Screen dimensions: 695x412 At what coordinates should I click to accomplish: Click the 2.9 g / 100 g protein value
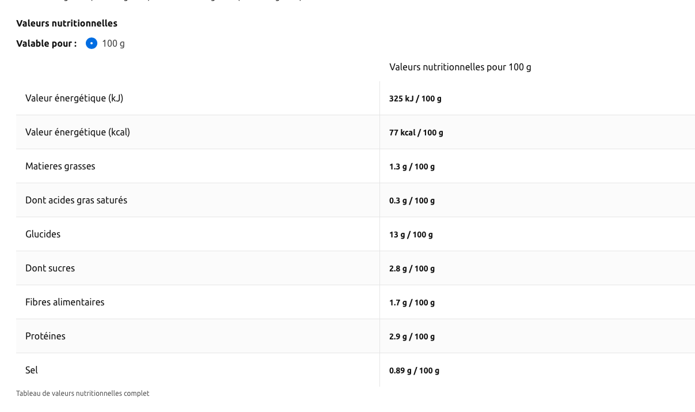412,337
